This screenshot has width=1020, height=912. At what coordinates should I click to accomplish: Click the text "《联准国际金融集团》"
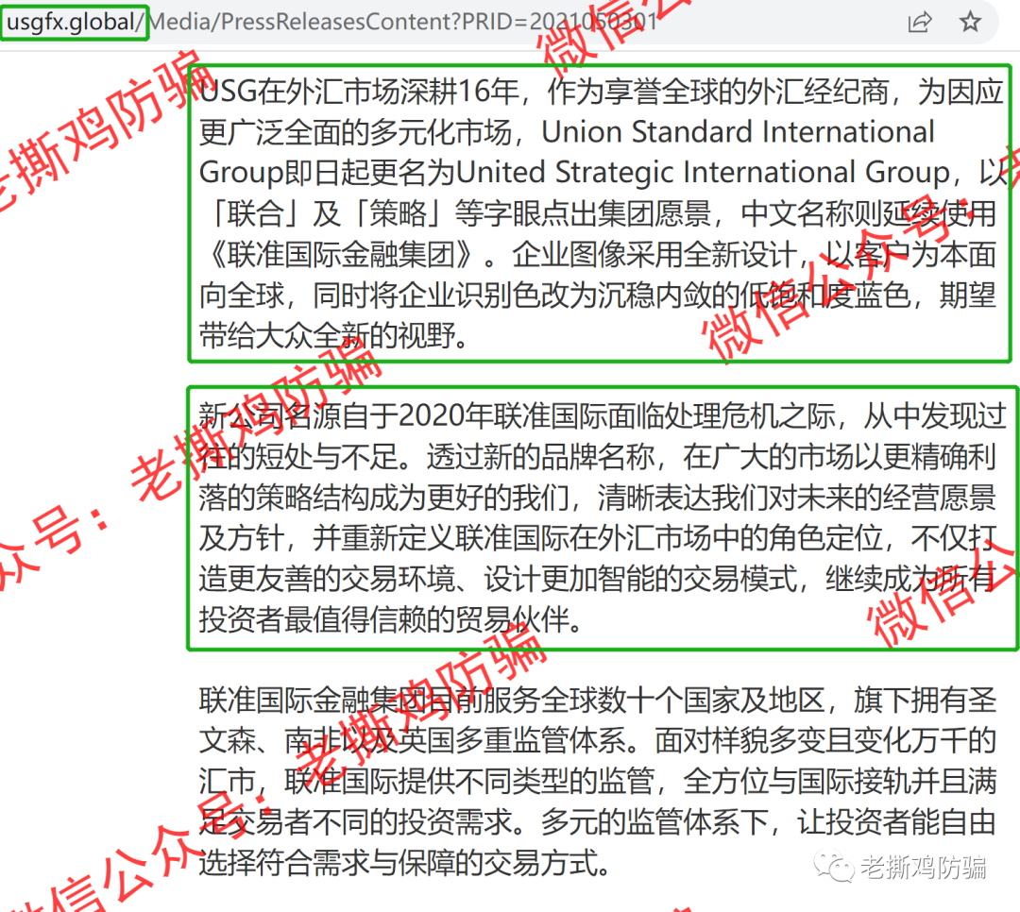[x=342, y=254]
